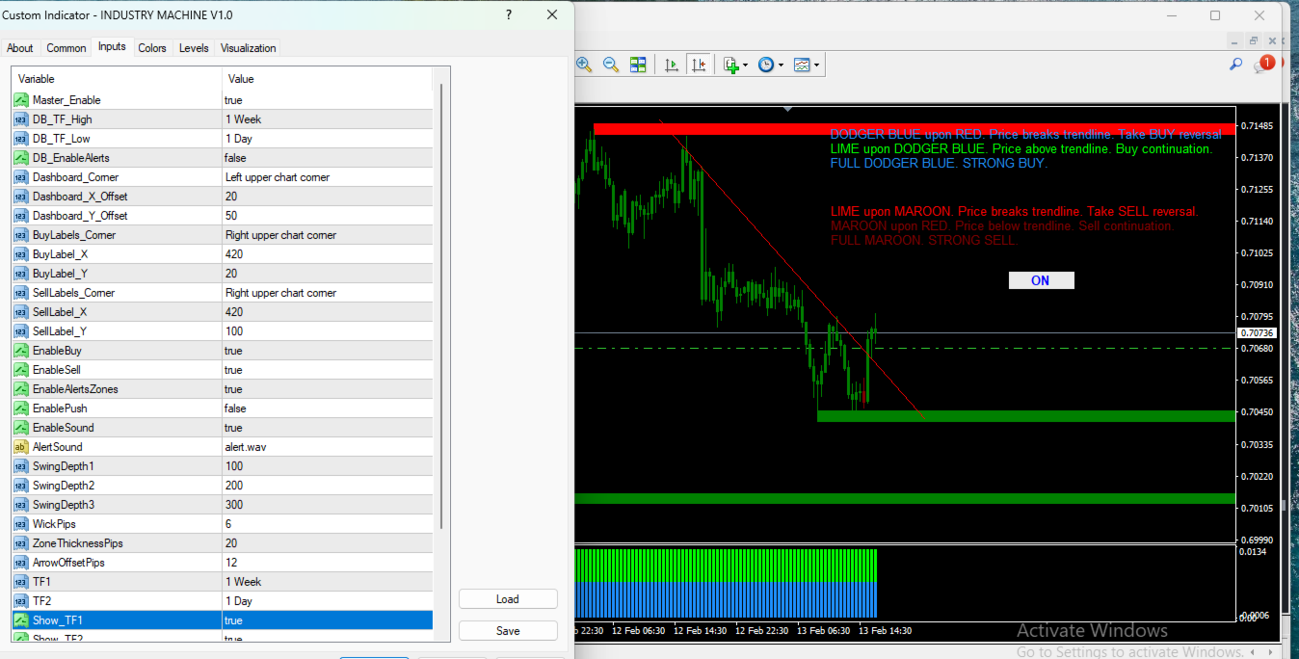Click the Inputs list vertical scrollbar
Viewport: 1299px width, 659px height.
pyautogui.click(x=441, y=305)
